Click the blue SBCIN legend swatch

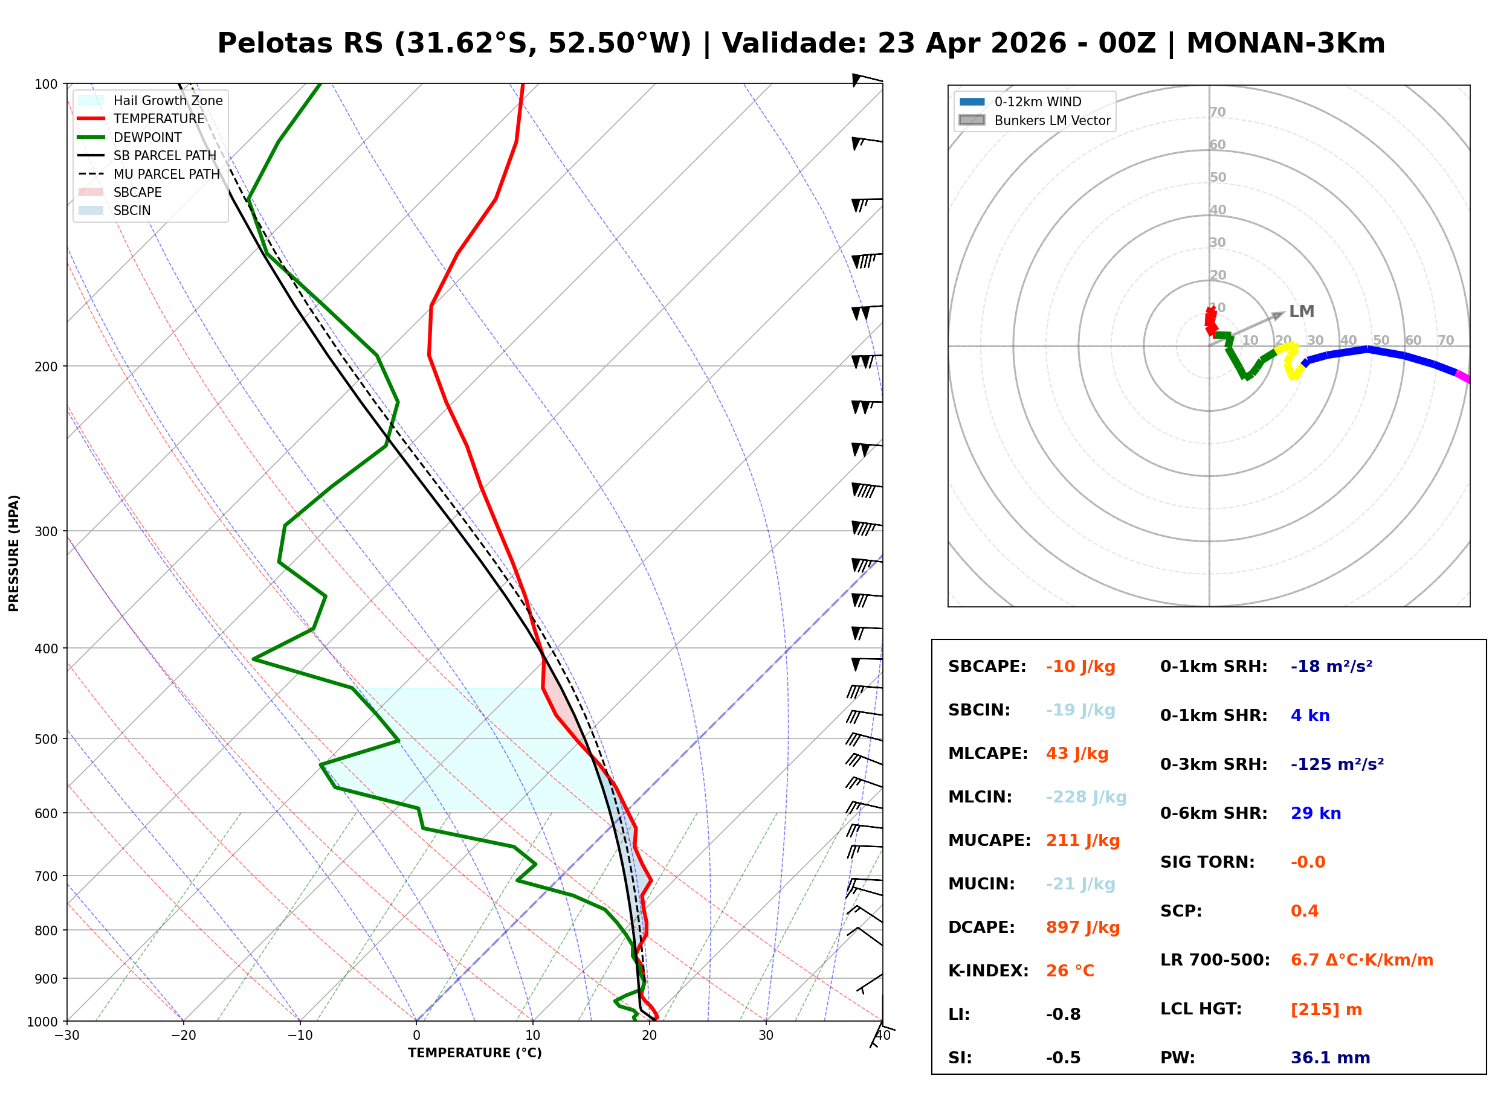point(91,210)
